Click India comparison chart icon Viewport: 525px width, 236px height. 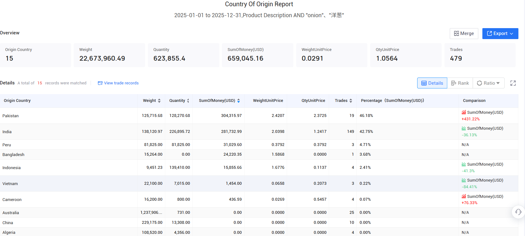[x=464, y=128]
